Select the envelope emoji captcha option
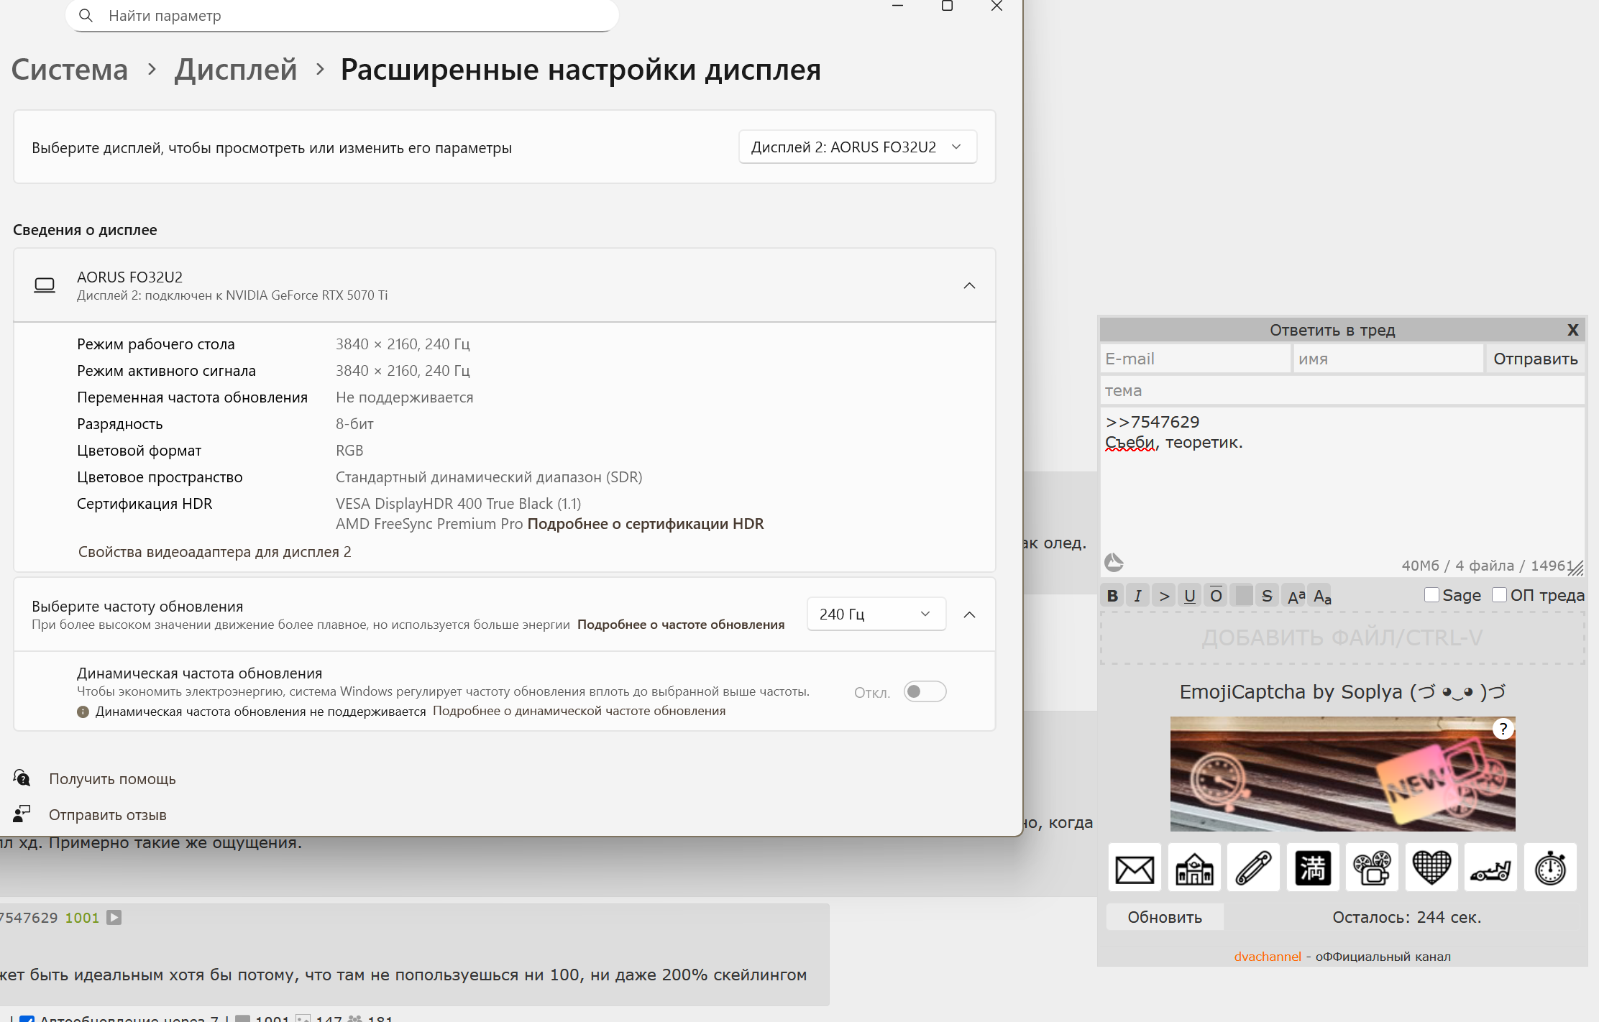The image size is (1599, 1022). (1135, 867)
